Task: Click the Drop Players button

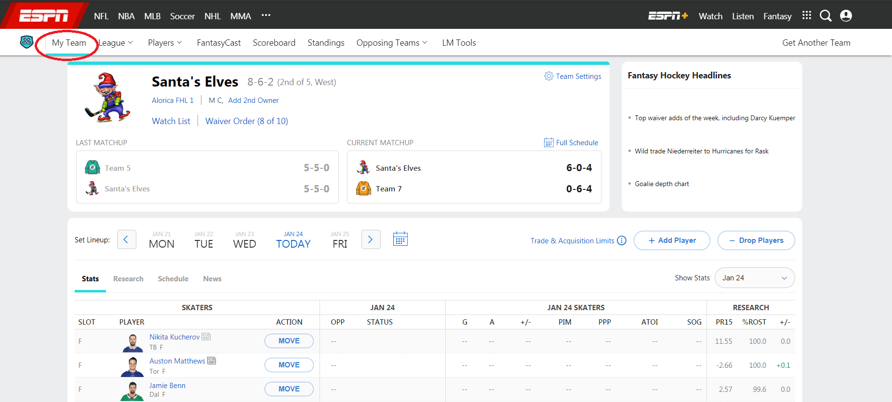Action: pyautogui.click(x=756, y=240)
